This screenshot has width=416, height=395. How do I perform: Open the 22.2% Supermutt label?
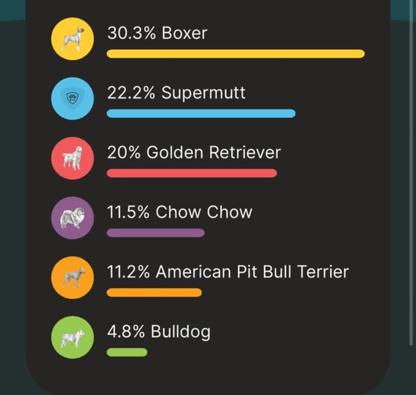coord(176,93)
